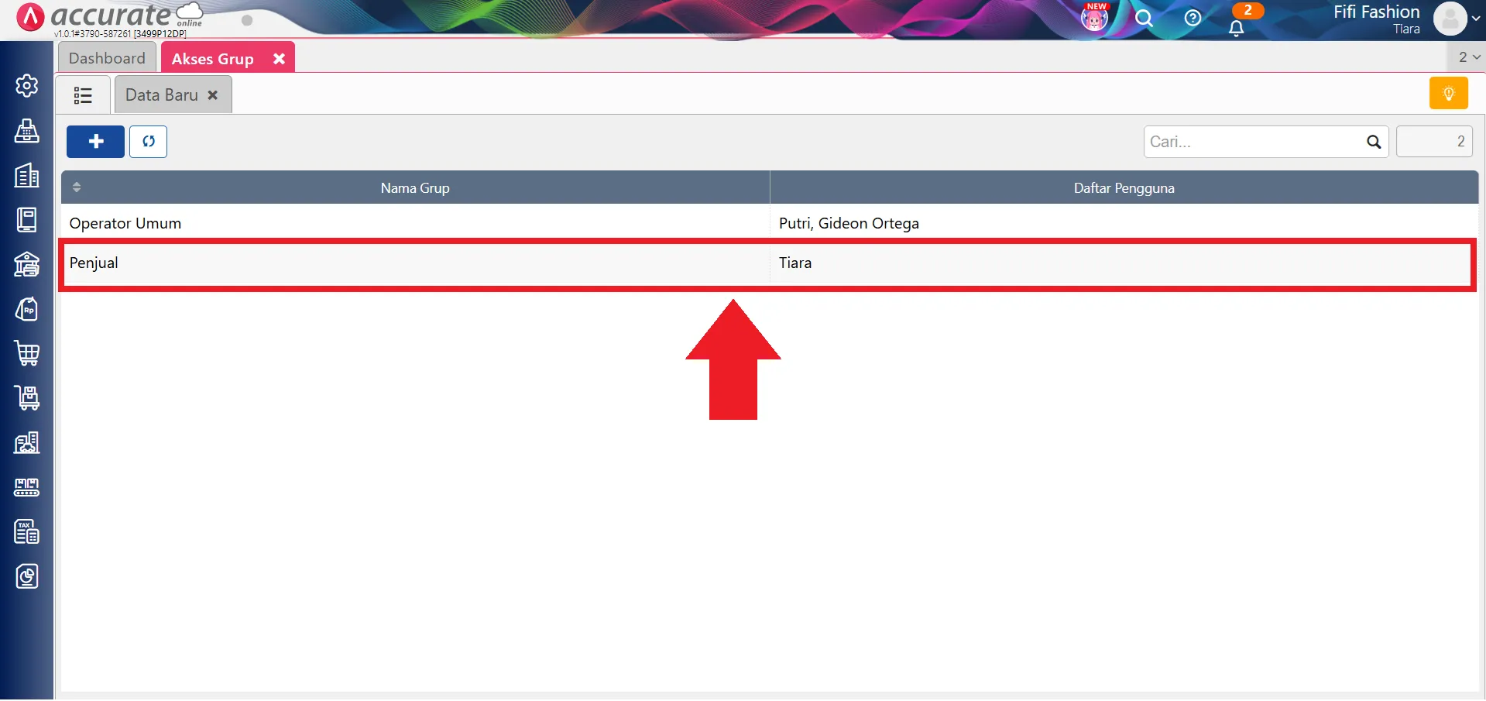Viewport: 1486px width, 701px height.
Task: Sort by the Nama Grup column header
Action: pos(415,188)
